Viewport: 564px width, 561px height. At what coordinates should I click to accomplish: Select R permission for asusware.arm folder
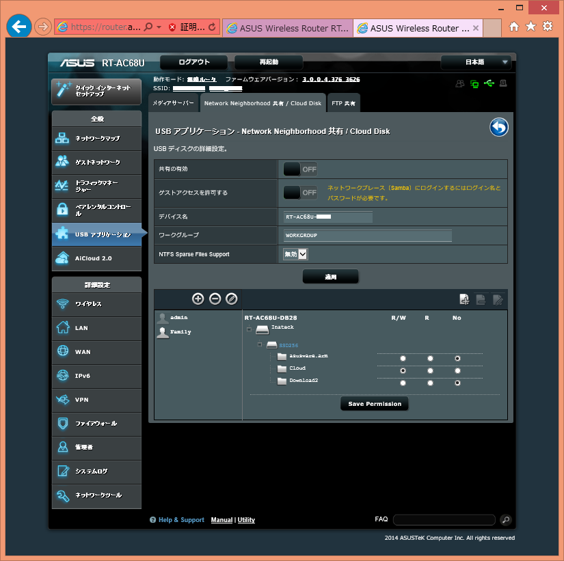click(x=430, y=359)
